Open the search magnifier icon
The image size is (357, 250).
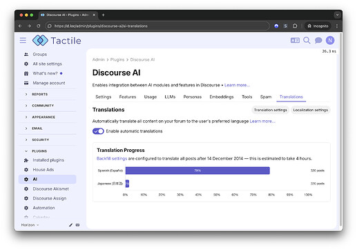click(x=307, y=41)
